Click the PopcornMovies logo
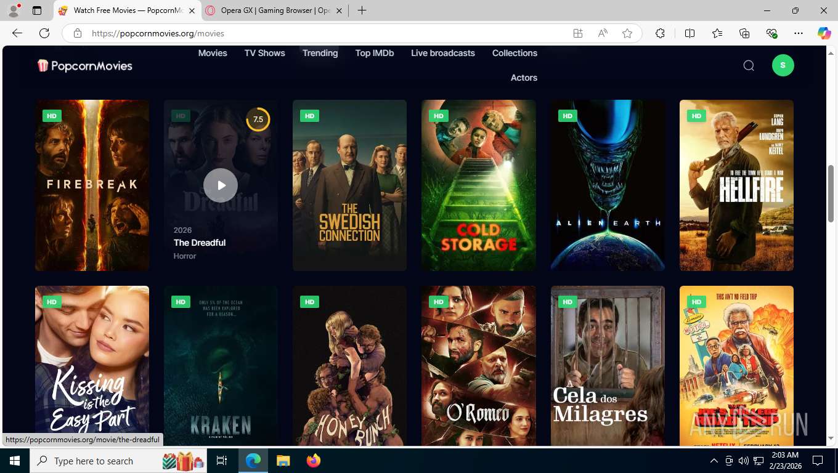 coord(85,65)
